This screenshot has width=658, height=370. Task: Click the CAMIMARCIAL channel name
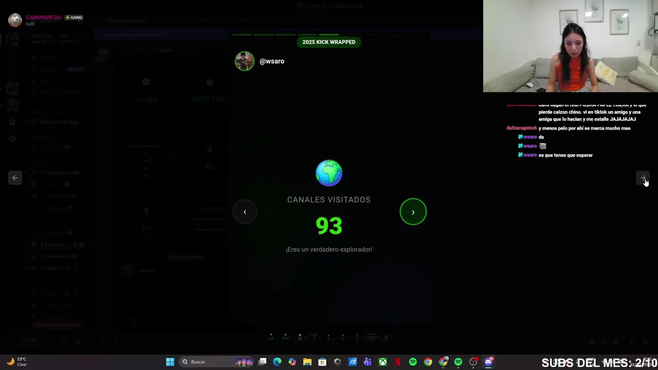[x=44, y=17]
